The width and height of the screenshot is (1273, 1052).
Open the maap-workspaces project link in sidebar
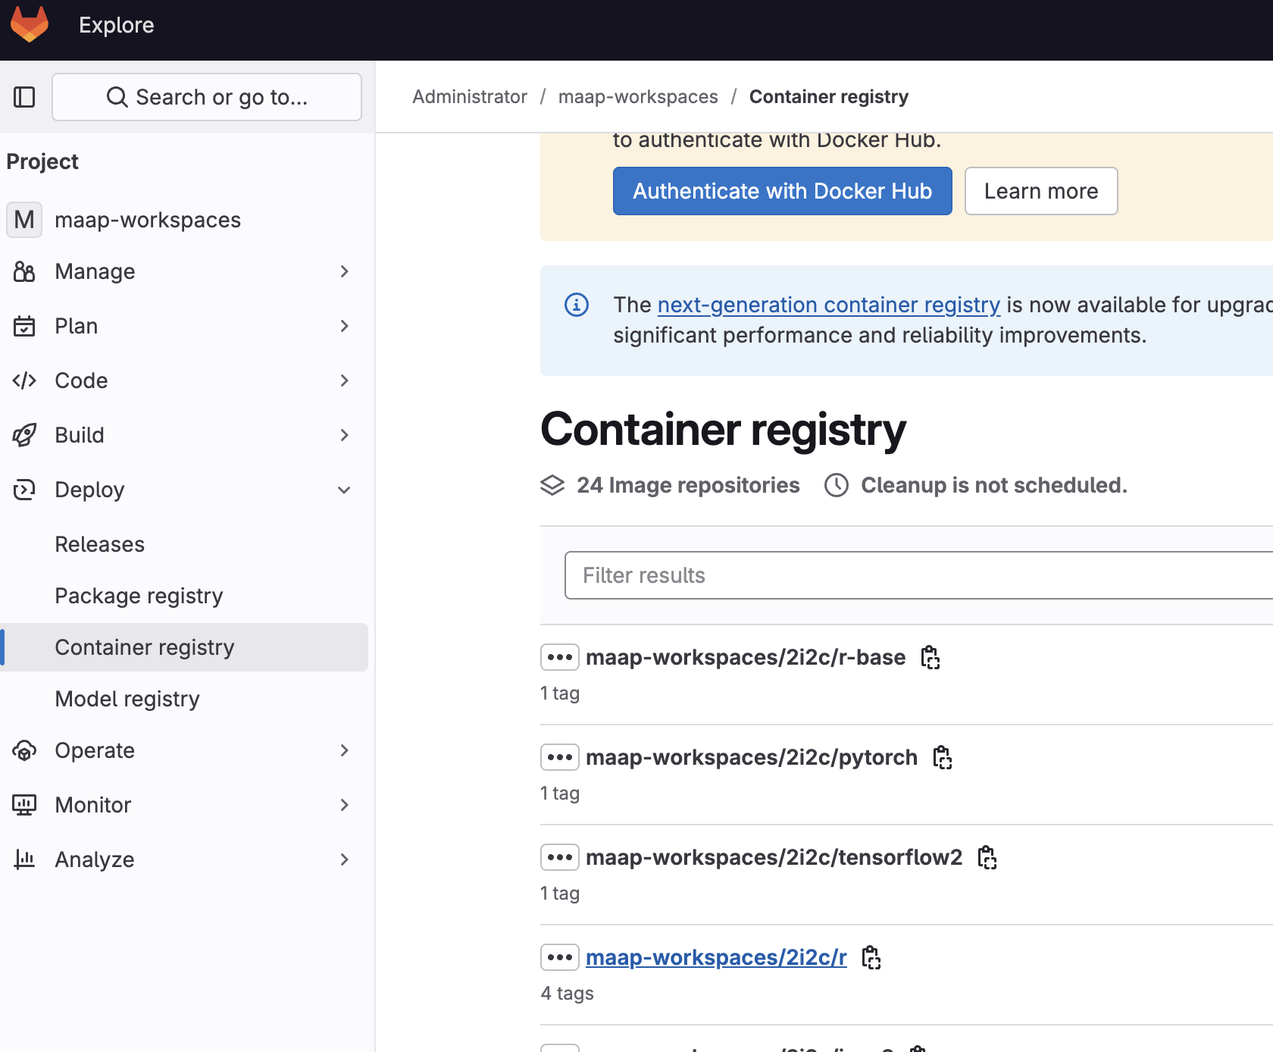click(x=148, y=220)
